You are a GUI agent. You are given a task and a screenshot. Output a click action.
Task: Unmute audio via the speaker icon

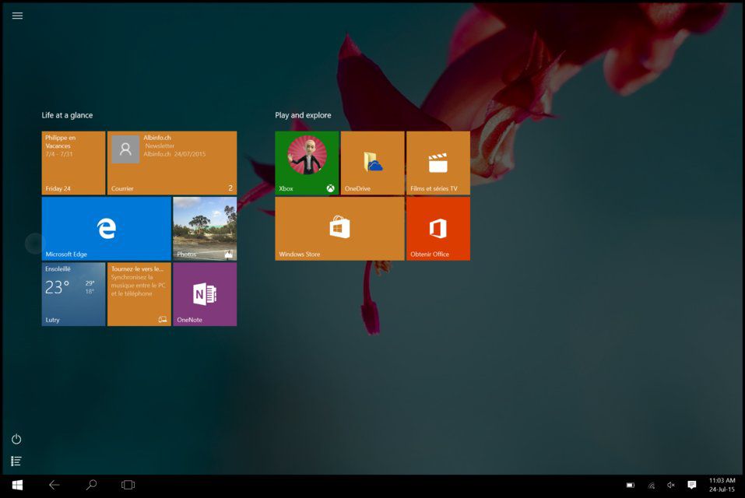pyautogui.click(x=671, y=484)
